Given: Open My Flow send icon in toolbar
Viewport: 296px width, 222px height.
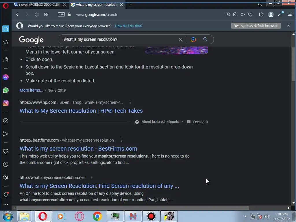Looking at the screenshot, I should pos(243,14).
